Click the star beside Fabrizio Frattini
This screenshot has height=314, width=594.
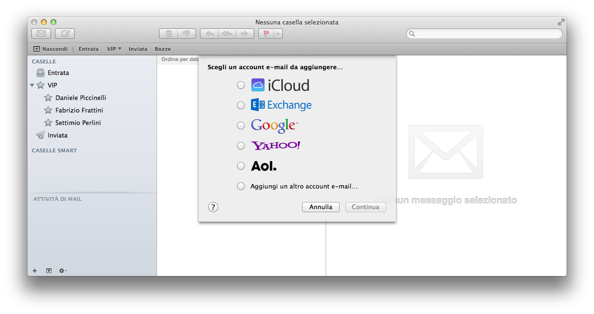[x=48, y=110]
